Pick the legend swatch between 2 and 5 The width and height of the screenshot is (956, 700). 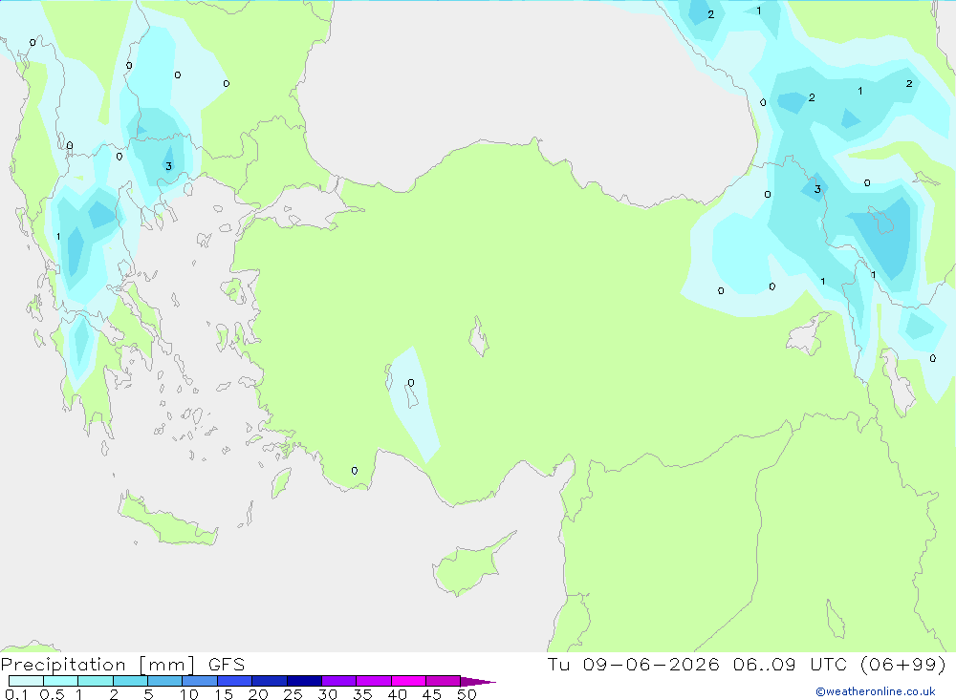tap(130, 681)
